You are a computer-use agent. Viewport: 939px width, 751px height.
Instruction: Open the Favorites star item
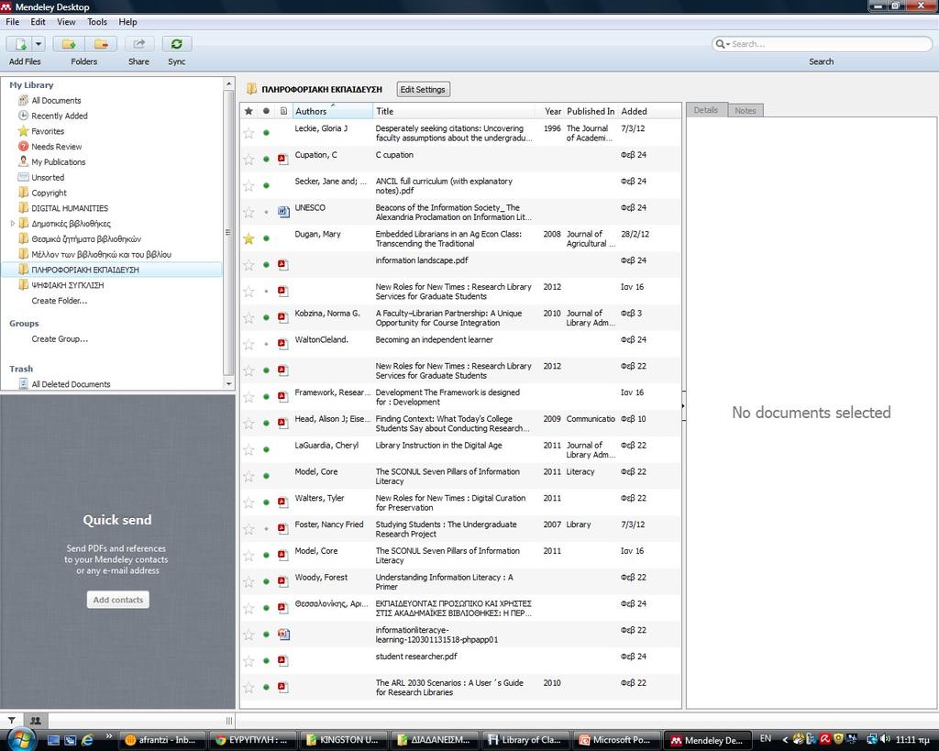click(48, 131)
